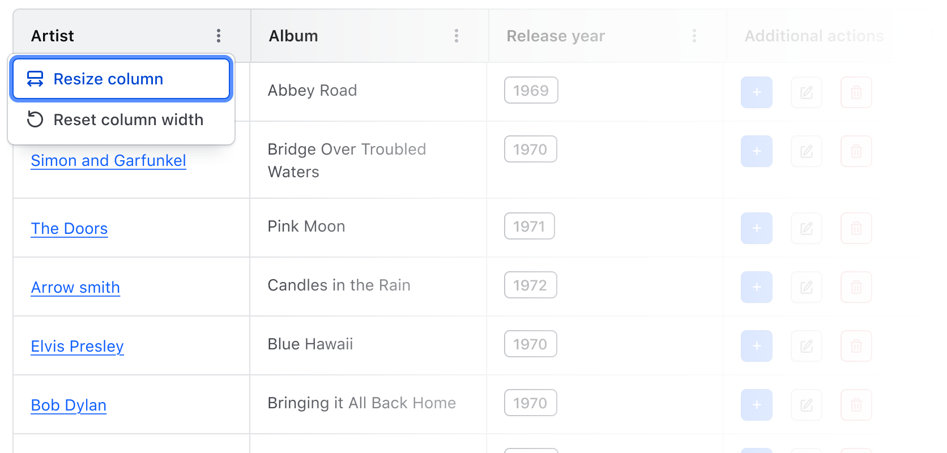The height and width of the screenshot is (453, 947).
Task: Open the Release year column options menu
Action: pyautogui.click(x=694, y=36)
